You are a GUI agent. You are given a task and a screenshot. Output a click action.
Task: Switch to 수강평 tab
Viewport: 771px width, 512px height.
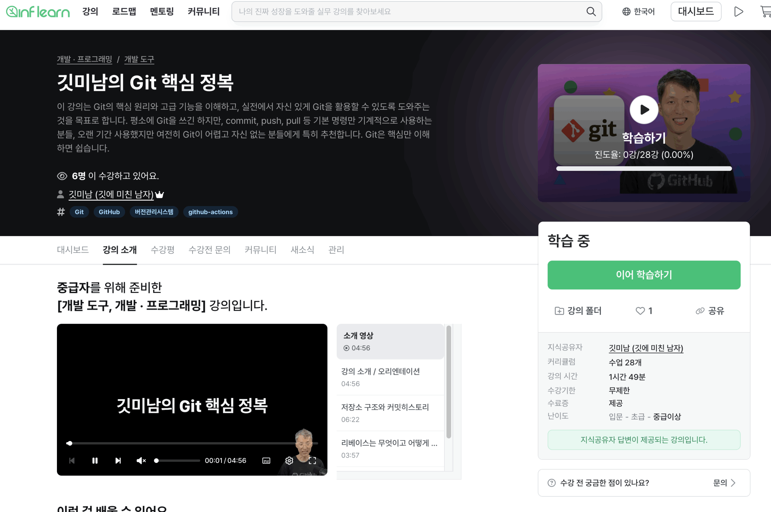162,250
